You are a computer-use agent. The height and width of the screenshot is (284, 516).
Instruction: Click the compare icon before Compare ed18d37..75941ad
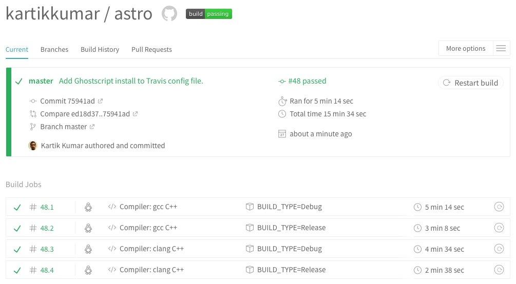coord(33,114)
